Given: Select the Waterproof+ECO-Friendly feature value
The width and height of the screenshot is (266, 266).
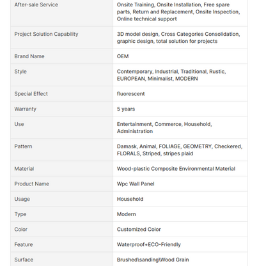Looking at the screenshot, I should [x=149, y=244].
